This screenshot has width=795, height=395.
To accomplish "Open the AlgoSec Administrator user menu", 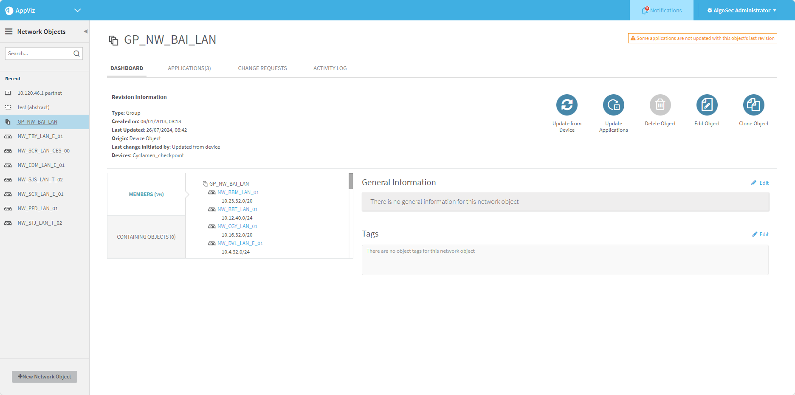I will tap(741, 10).
